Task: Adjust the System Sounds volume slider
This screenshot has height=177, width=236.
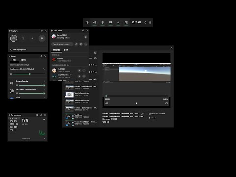Action: point(32,85)
